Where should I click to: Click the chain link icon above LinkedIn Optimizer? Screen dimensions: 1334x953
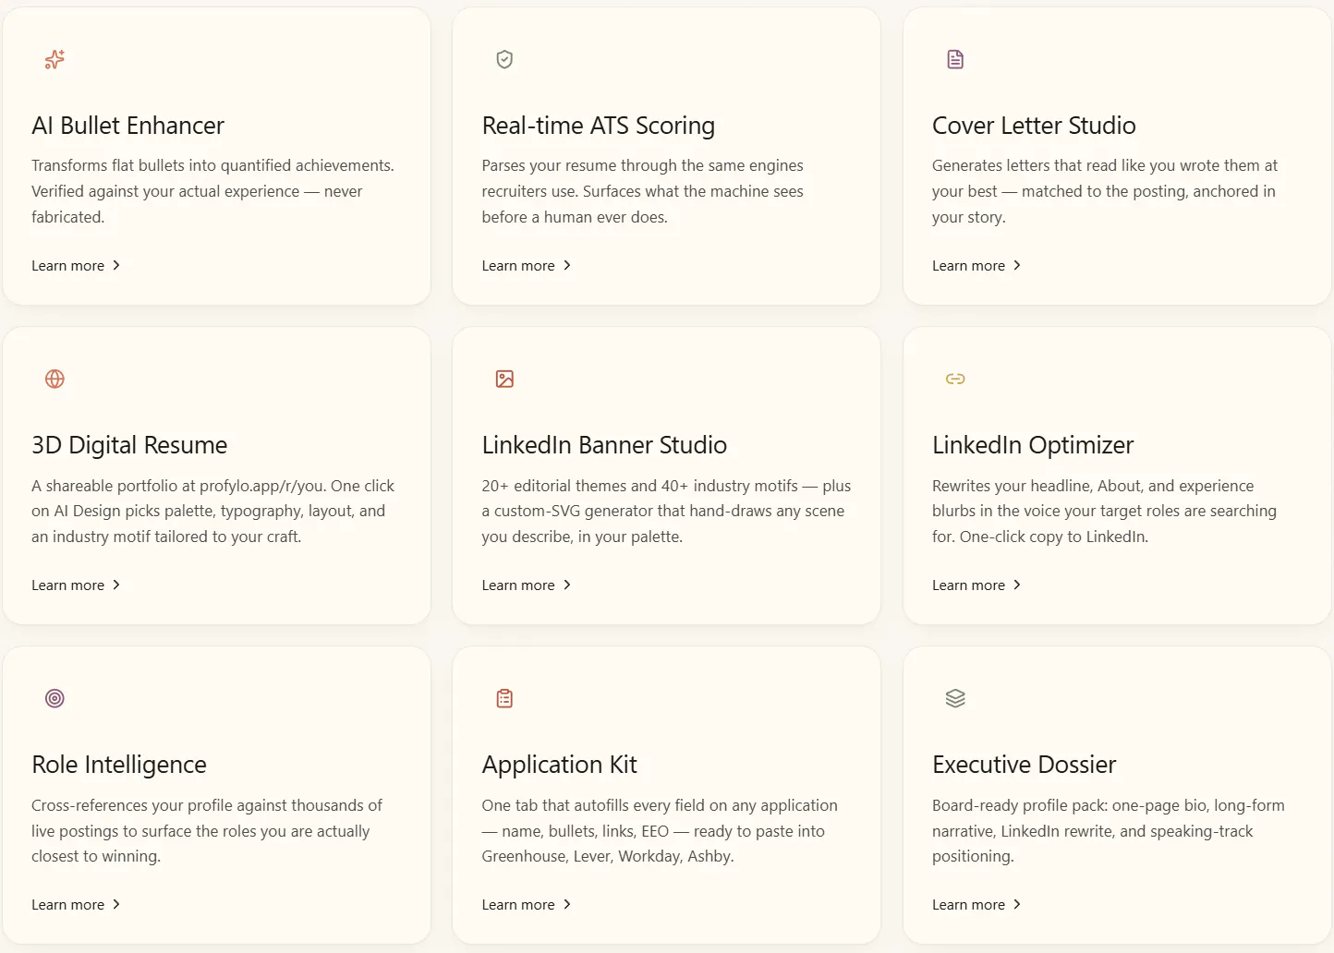pyautogui.click(x=955, y=380)
